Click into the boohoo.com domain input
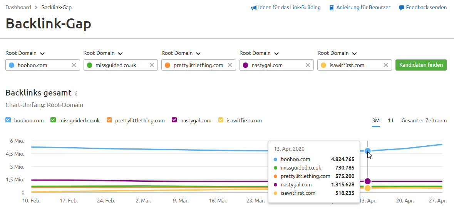 (43, 65)
